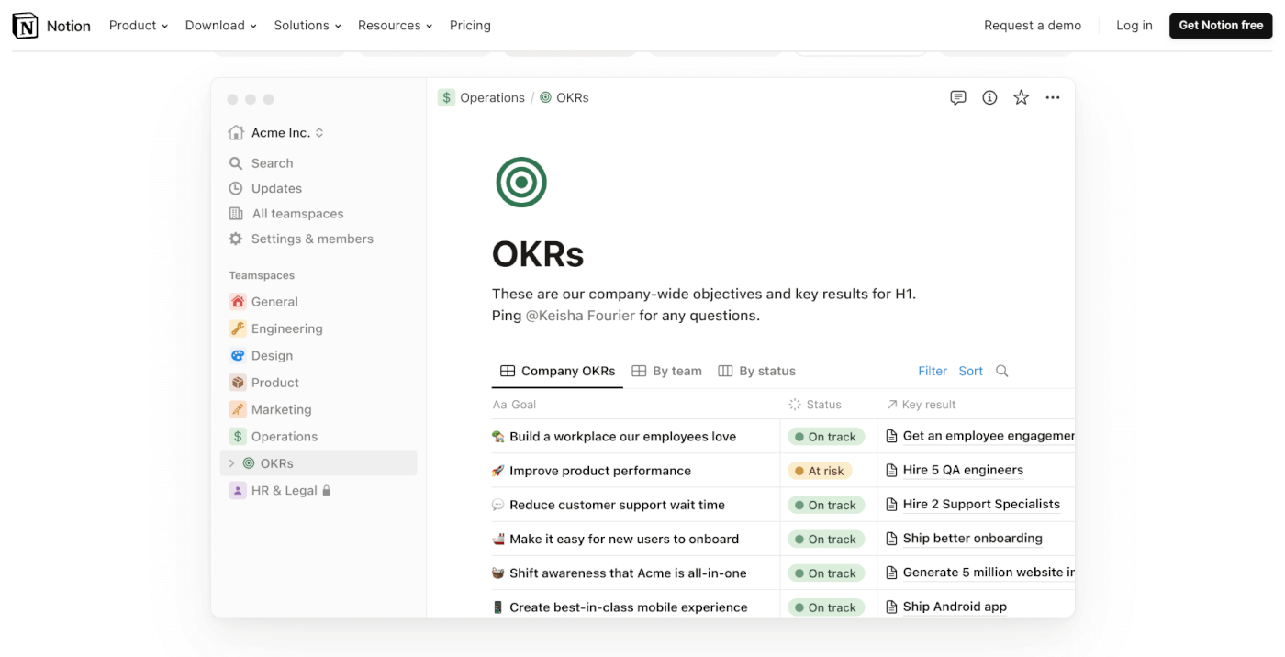
Task: Click the Get Notion free button
Action: [1221, 26]
